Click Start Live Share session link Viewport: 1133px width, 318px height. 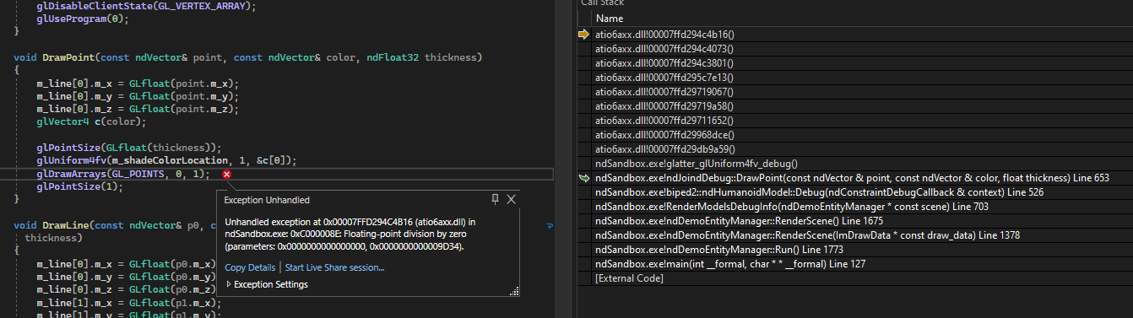pyautogui.click(x=334, y=267)
